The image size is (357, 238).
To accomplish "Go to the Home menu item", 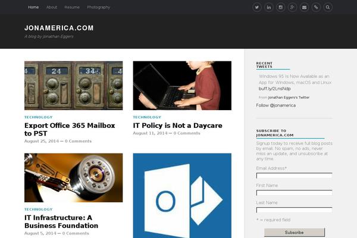I will (33, 7).
